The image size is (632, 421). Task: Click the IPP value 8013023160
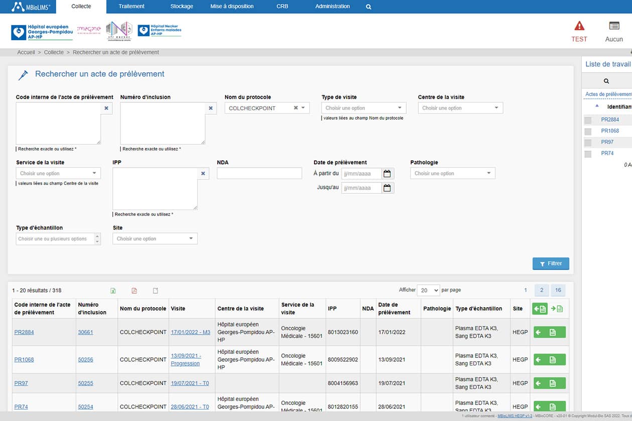tap(343, 332)
